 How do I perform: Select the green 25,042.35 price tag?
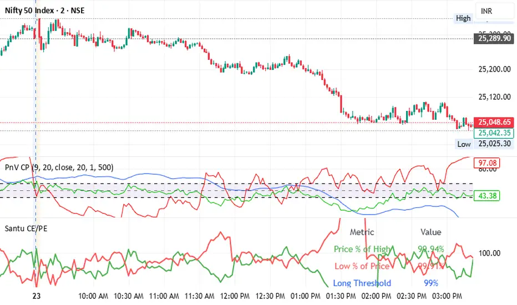coord(494,133)
